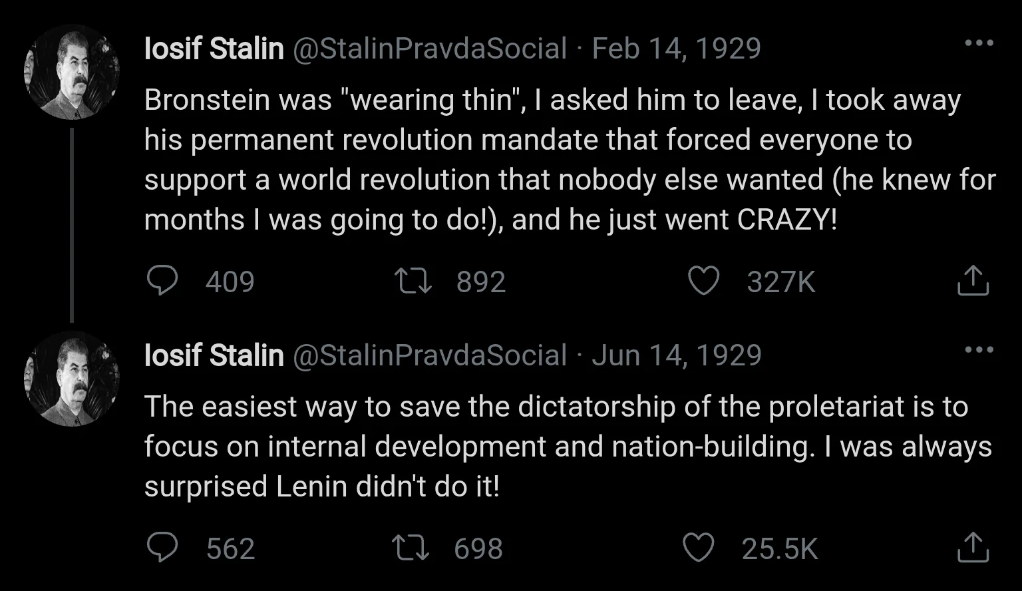Screen dimensions: 1022x591
Task: Reply to the Bronstein tweet
Action: (162, 281)
